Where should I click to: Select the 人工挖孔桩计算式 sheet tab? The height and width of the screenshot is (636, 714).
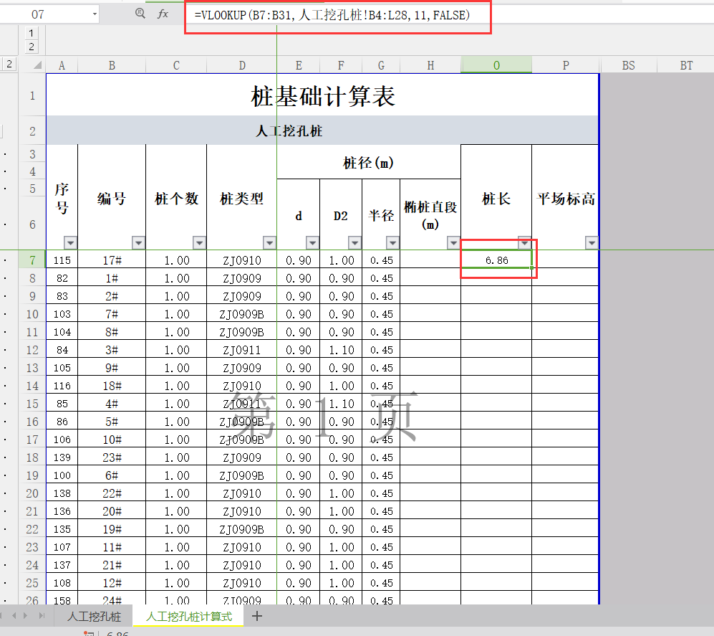coord(189,617)
